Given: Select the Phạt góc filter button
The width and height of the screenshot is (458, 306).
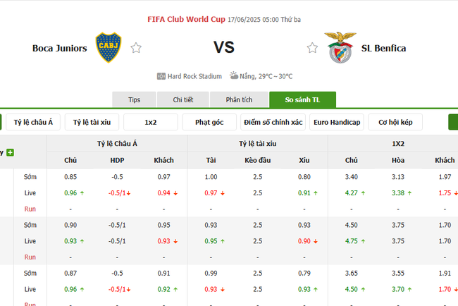Looking at the screenshot, I should point(209,122).
